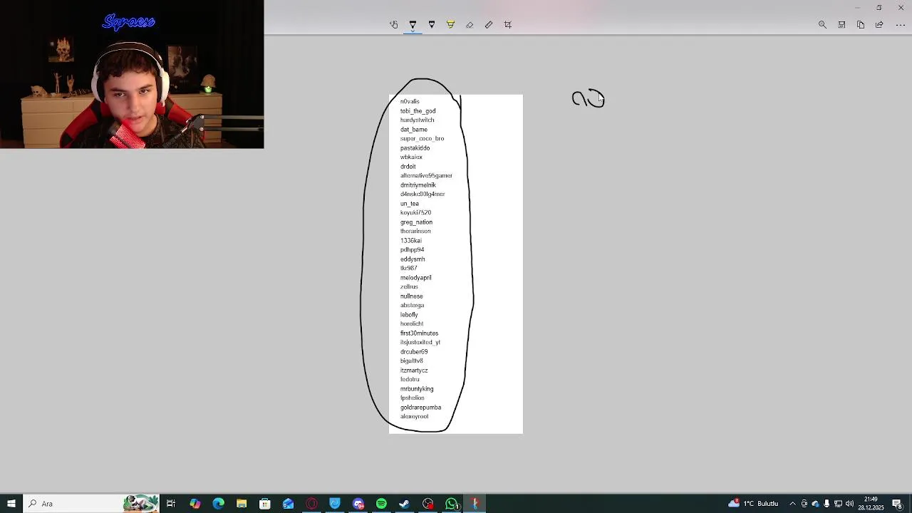Open Task View on taskbar
This screenshot has height=513, width=912.
(x=171, y=504)
